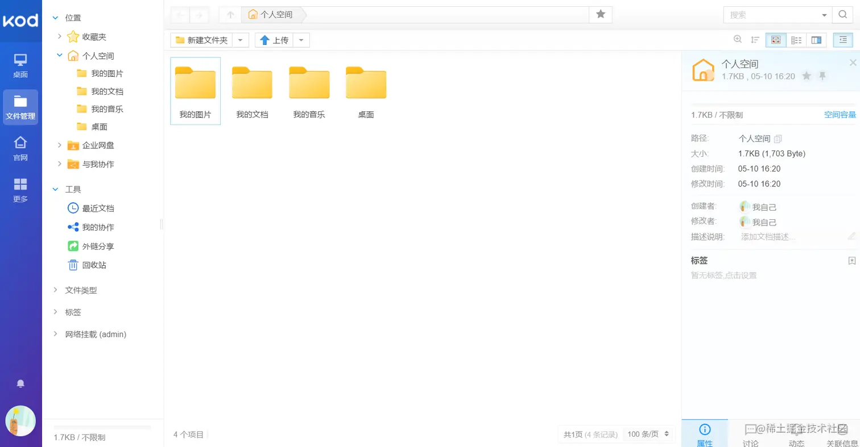Screen dimensions: 860x447
Task: Open the notification bell
Action: click(x=20, y=384)
